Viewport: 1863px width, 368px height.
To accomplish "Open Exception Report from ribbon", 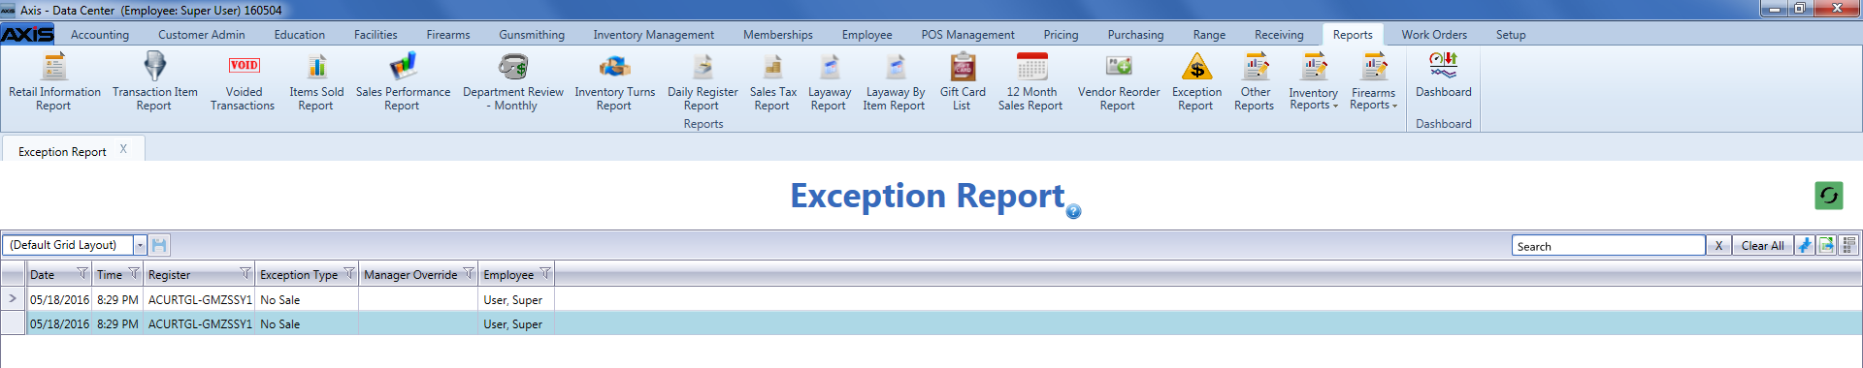I will pyautogui.click(x=1196, y=82).
